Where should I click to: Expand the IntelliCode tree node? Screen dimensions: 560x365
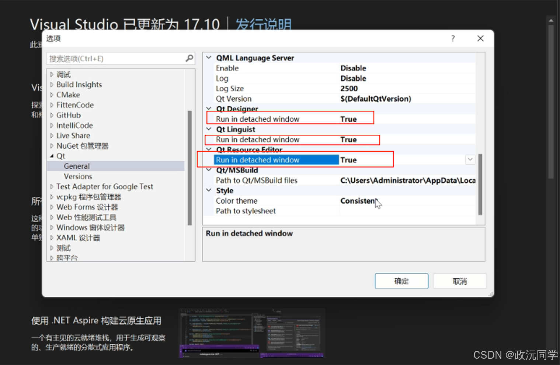(52, 125)
